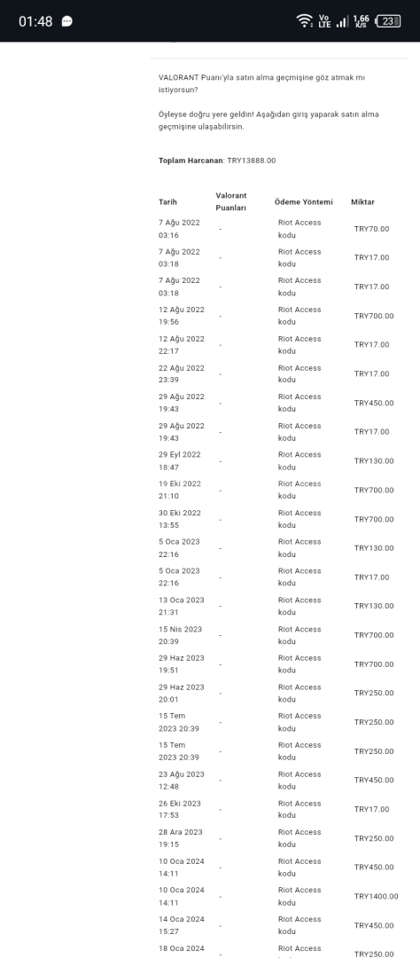This screenshot has height=958, width=420.
Task: Select the Miktar column header
Action: click(x=362, y=201)
